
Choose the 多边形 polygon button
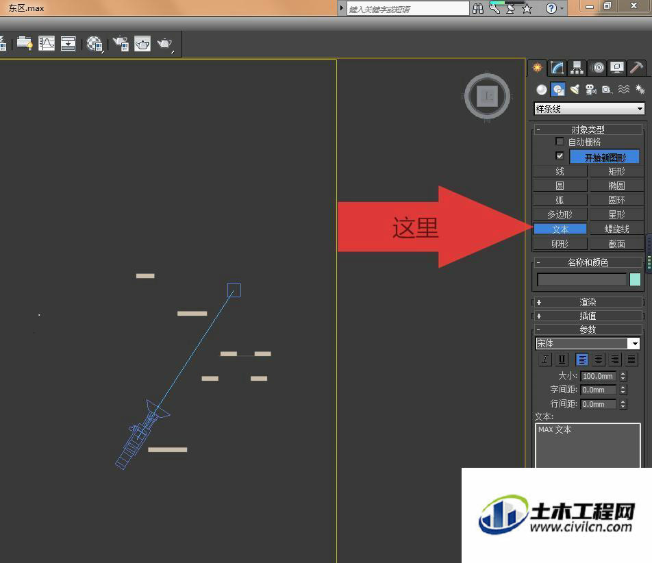tap(560, 214)
